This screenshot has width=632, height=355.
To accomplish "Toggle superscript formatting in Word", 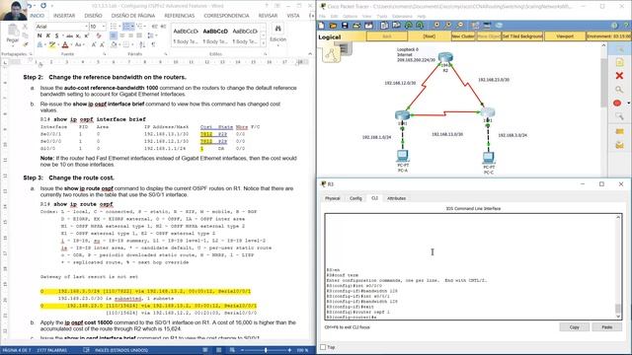I will pos(86,35).
